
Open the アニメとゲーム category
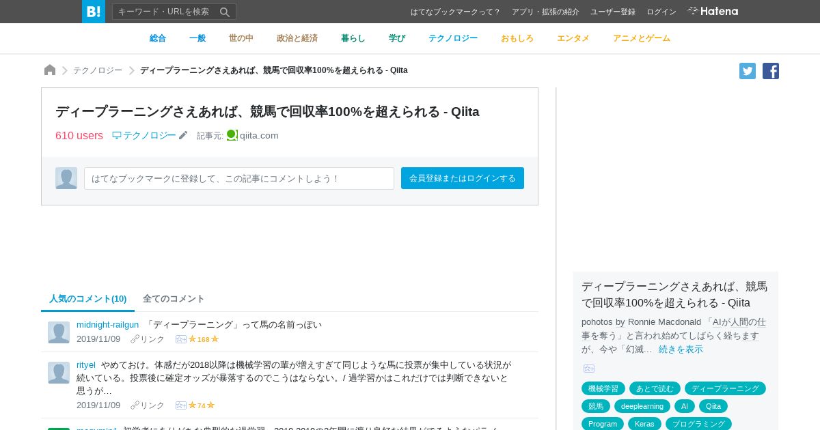pyautogui.click(x=642, y=38)
